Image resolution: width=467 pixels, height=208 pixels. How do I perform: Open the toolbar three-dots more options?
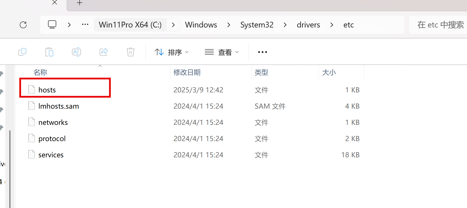262,52
